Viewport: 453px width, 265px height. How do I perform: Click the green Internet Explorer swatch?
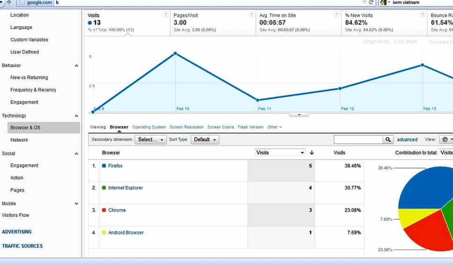point(104,188)
